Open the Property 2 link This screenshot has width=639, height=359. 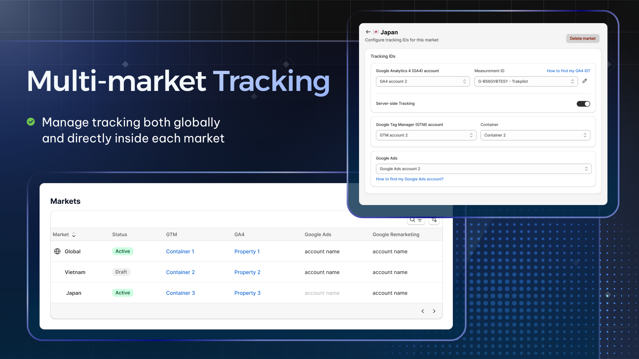(x=247, y=272)
